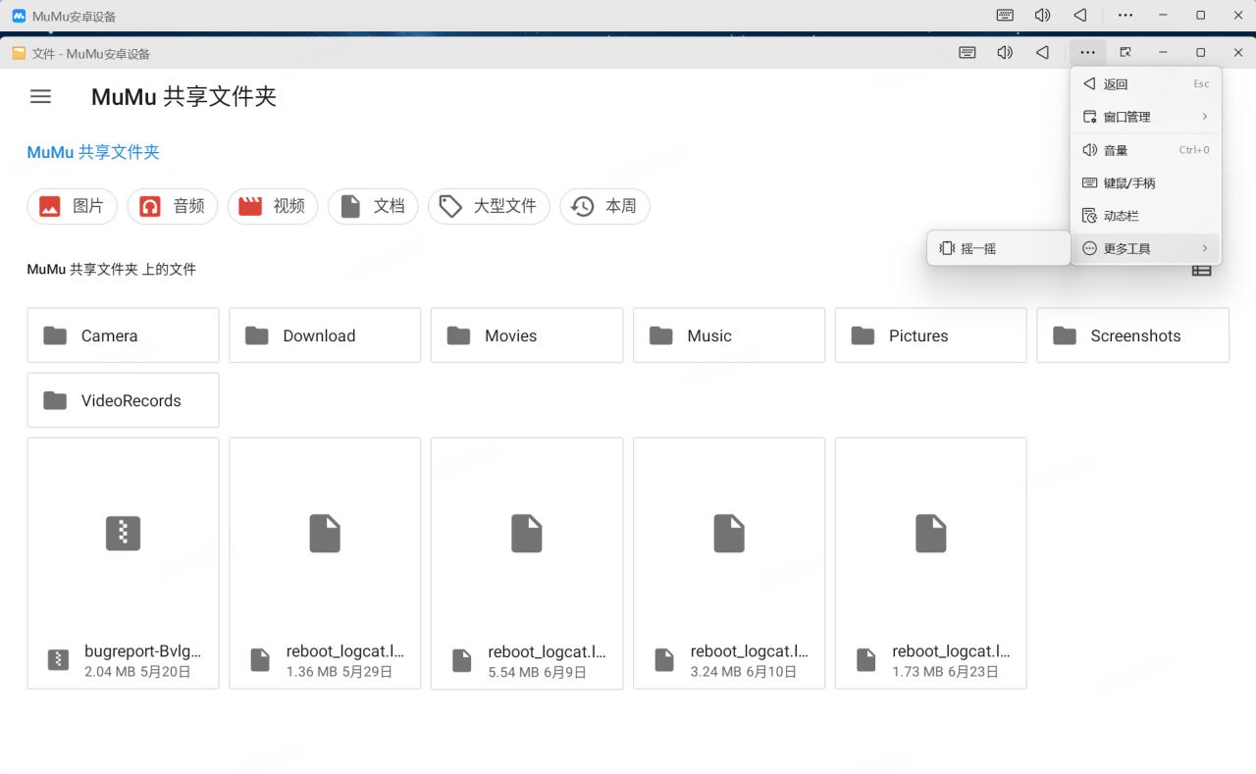Choose 键盘/手柄 menu entry
The width and height of the screenshot is (1256, 774).
click(x=1145, y=182)
